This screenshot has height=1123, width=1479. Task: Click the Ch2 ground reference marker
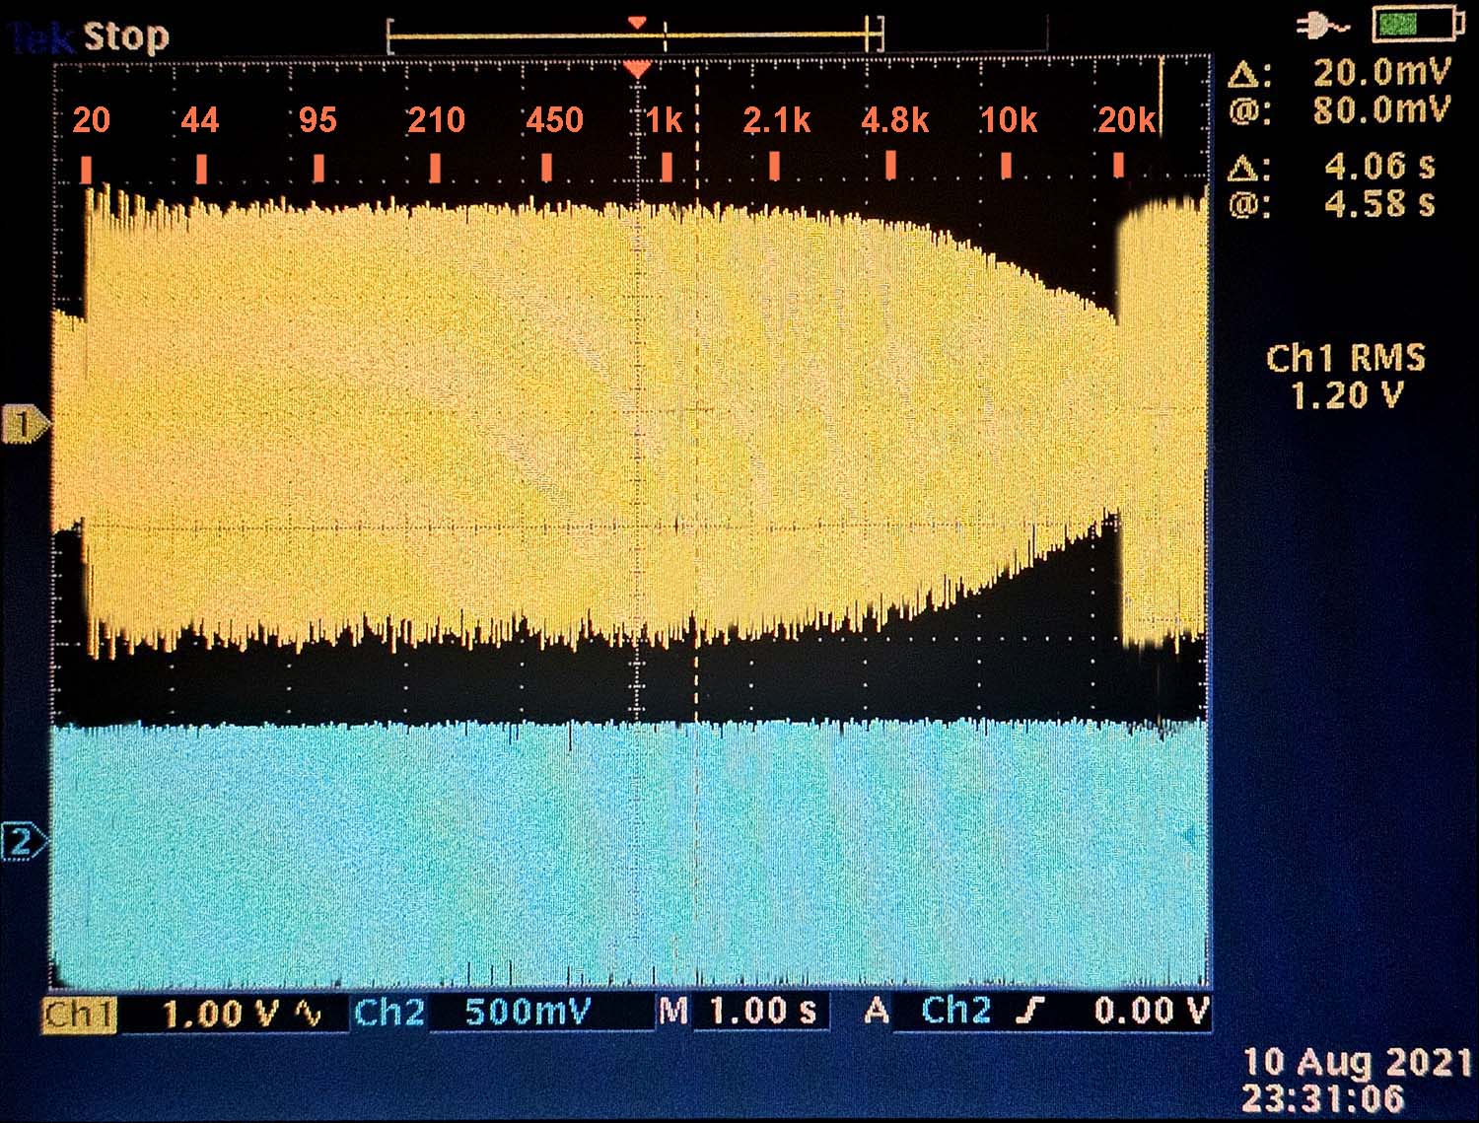pos(22,843)
